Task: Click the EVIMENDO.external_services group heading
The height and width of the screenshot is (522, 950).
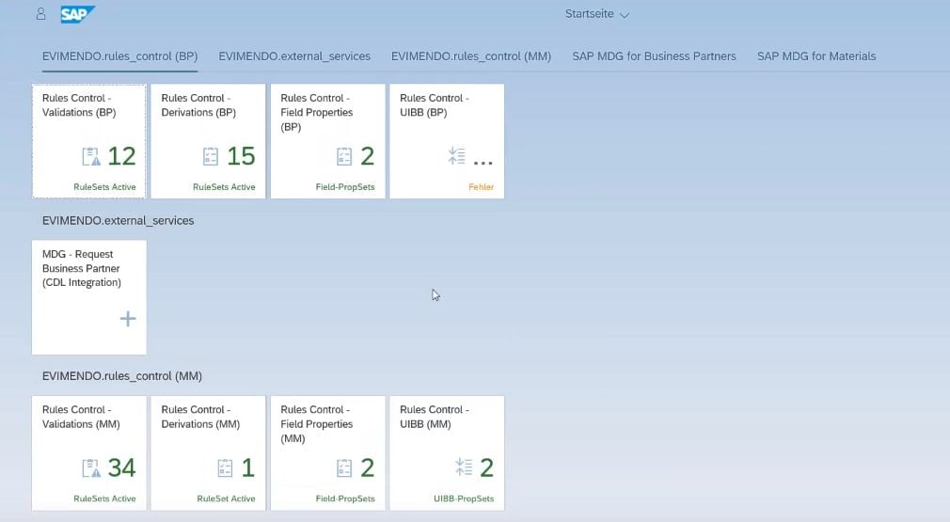Action: pos(119,220)
